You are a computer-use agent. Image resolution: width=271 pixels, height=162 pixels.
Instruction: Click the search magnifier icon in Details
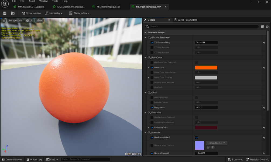147,27
